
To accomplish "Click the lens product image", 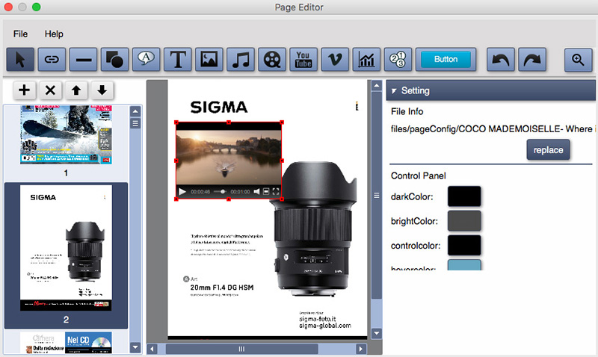I will coord(312,229).
